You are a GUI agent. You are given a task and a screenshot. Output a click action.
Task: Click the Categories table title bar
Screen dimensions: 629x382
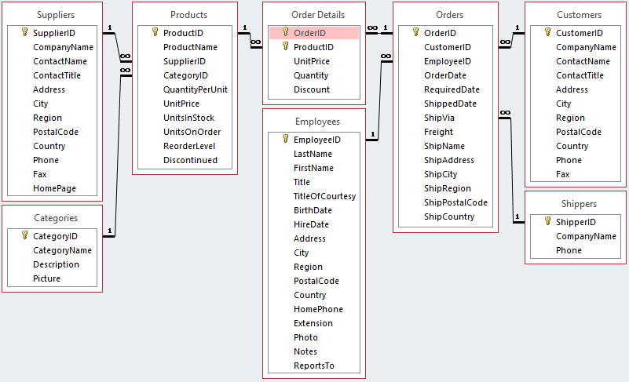tap(54, 218)
